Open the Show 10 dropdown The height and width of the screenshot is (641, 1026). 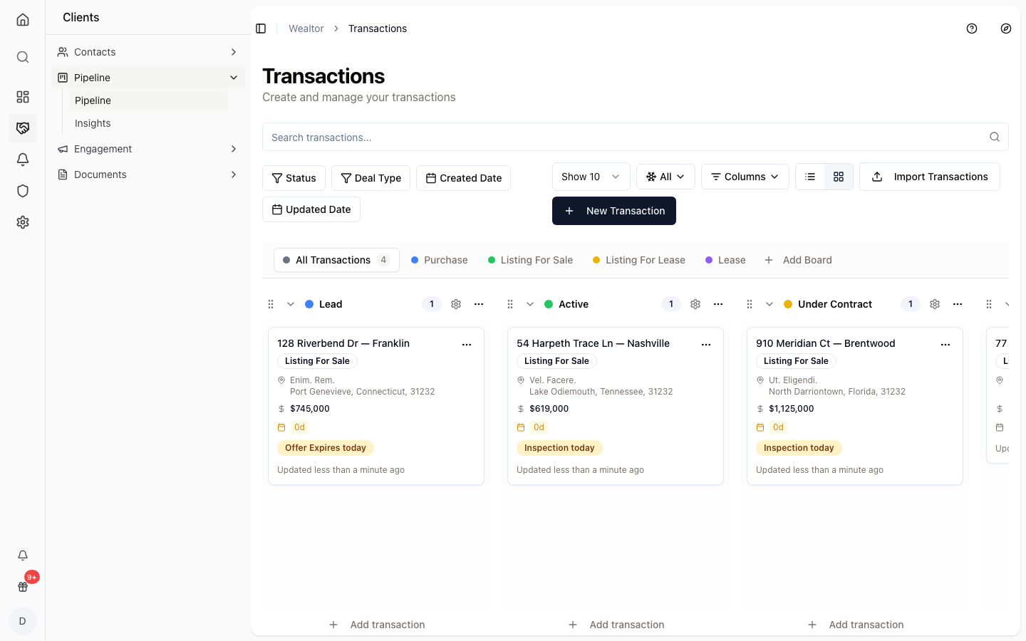(591, 177)
